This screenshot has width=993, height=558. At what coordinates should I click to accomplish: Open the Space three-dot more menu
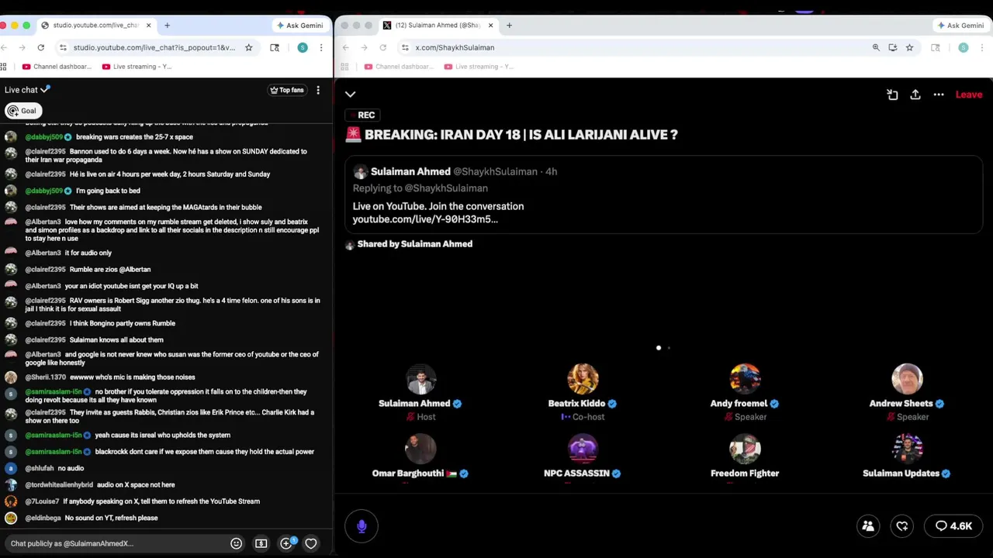pos(939,95)
